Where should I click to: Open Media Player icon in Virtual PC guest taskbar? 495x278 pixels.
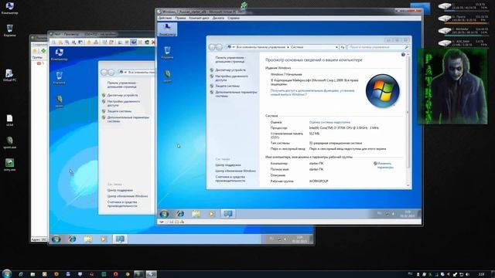pyautogui.click(x=211, y=214)
